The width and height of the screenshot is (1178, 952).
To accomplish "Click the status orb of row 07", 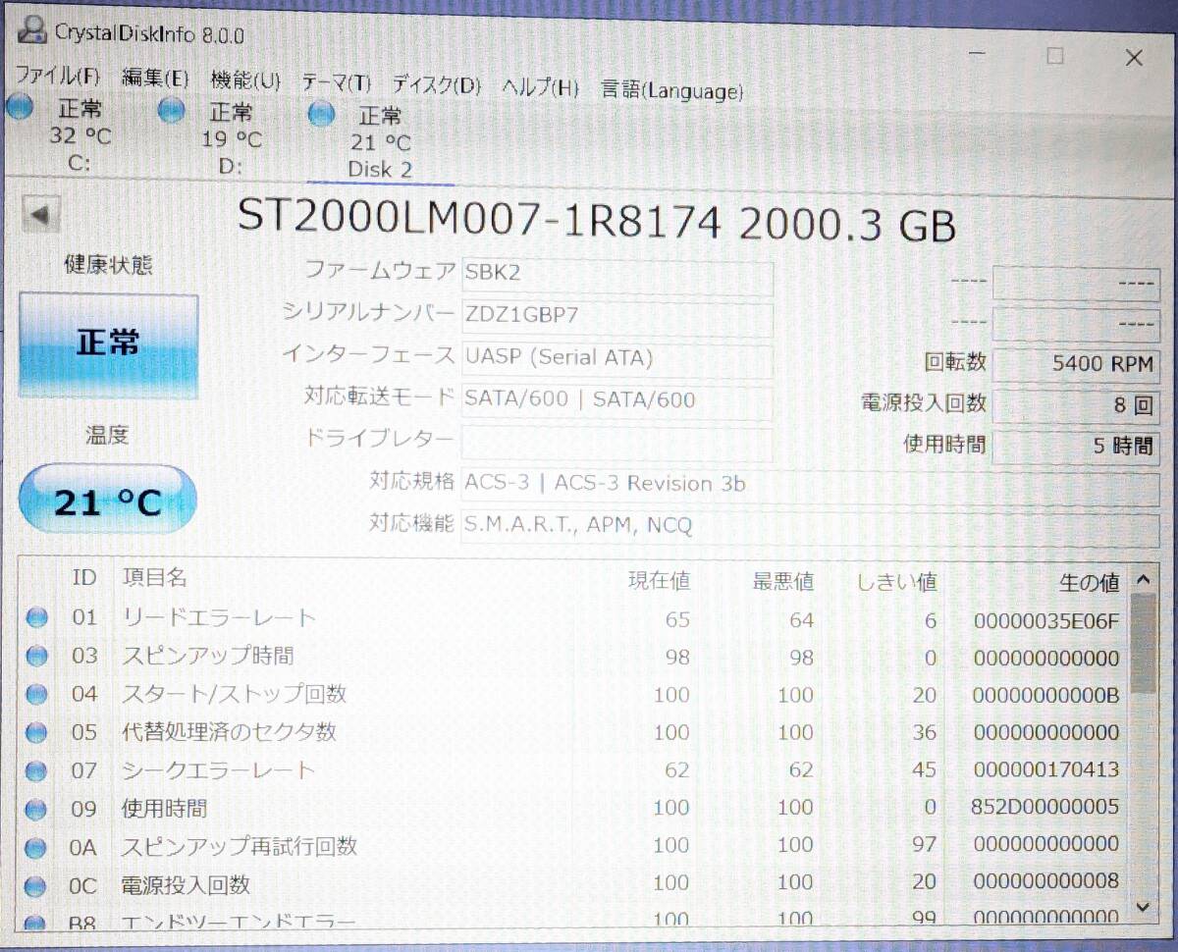I will click(x=36, y=770).
